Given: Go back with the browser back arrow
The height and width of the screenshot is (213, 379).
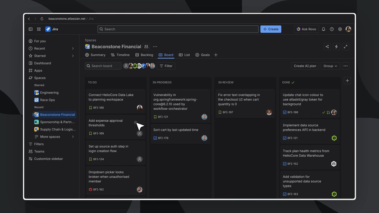Looking at the screenshot, I should (29, 19).
